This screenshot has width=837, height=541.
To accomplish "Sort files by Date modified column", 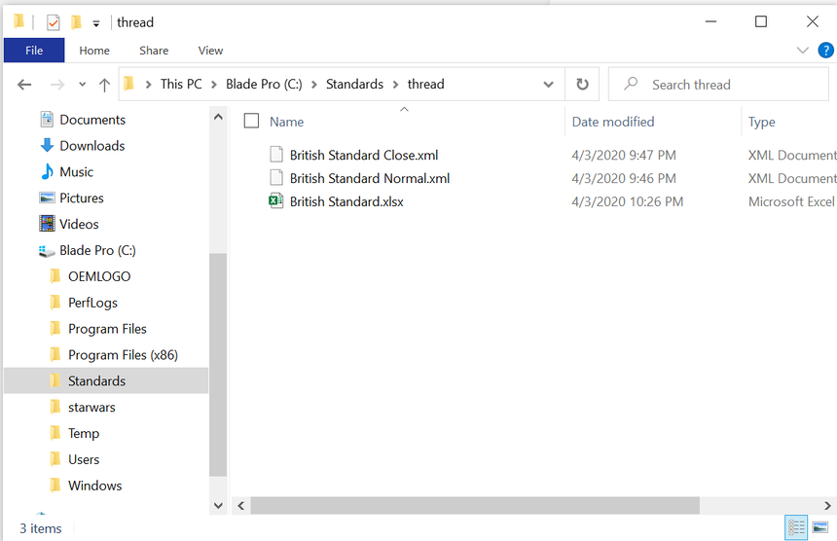I will coord(613,122).
